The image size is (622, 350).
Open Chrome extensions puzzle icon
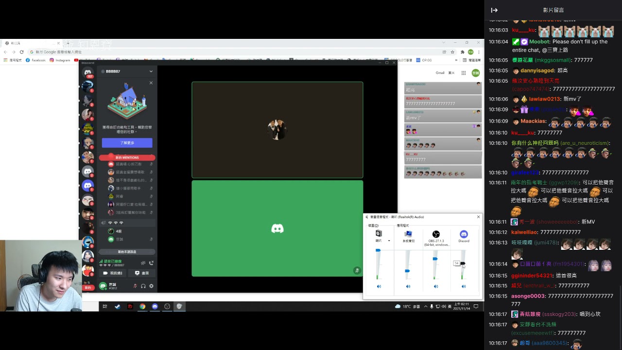click(x=463, y=52)
